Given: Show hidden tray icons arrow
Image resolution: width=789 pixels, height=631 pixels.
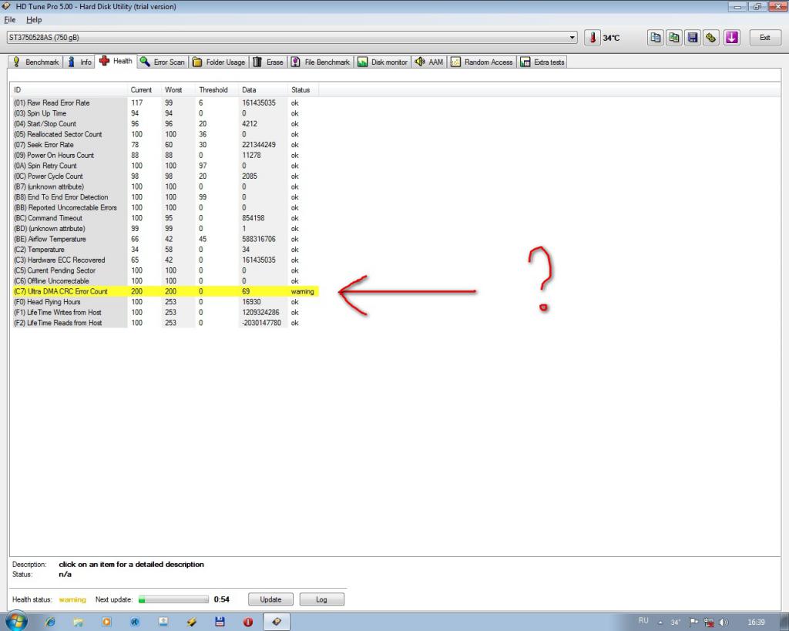Looking at the screenshot, I should [660, 623].
